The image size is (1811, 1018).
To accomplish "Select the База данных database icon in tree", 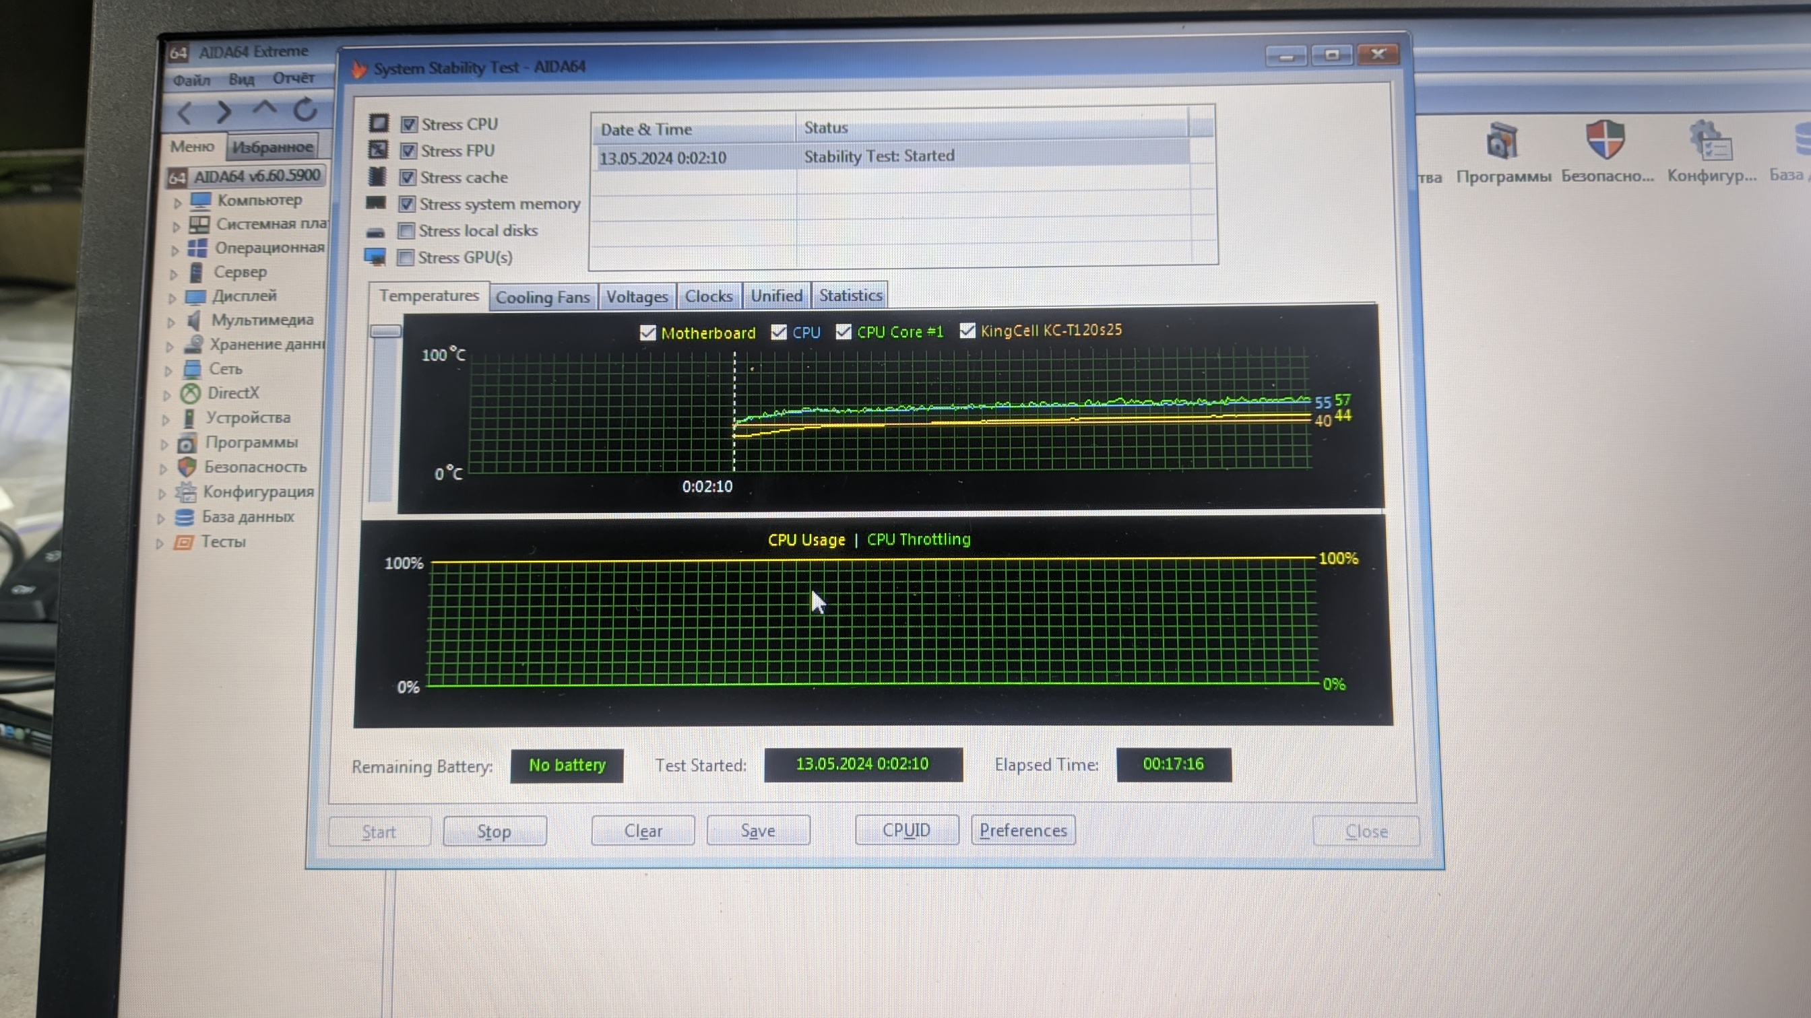I will pyautogui.click(x=184, y=518).
